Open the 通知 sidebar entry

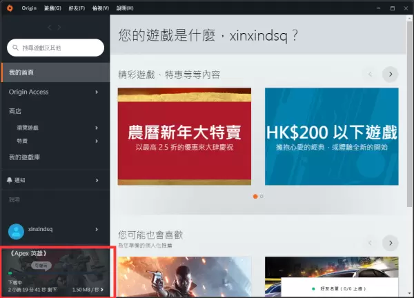pyautogui.click(x=20, y=180)
